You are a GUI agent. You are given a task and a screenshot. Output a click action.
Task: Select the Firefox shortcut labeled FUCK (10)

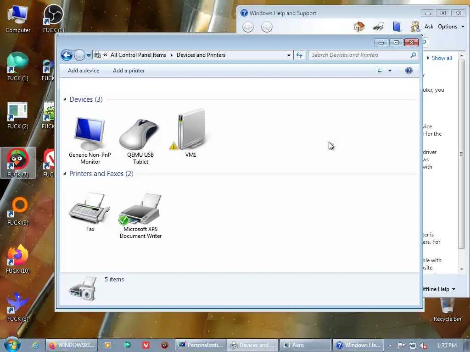click(18, 259)
